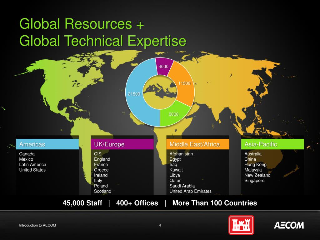Click the Asia-Pacific region header
The image size is (320, 240).
pyautogui.click(x=272, y=144)
